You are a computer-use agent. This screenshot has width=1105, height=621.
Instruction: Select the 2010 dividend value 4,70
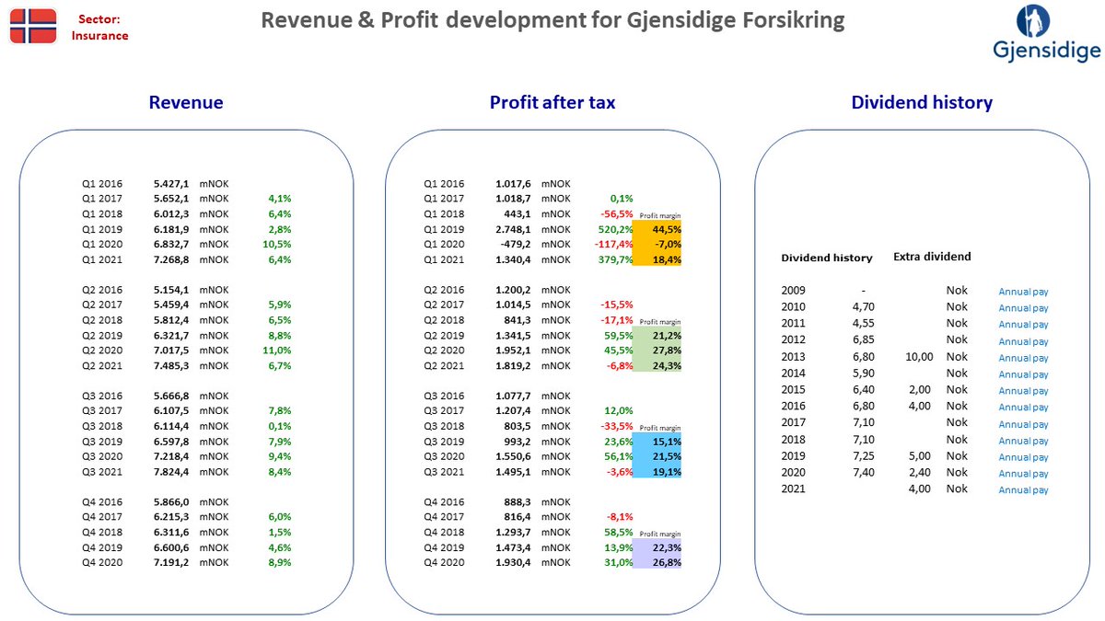(x=864, y=306)
